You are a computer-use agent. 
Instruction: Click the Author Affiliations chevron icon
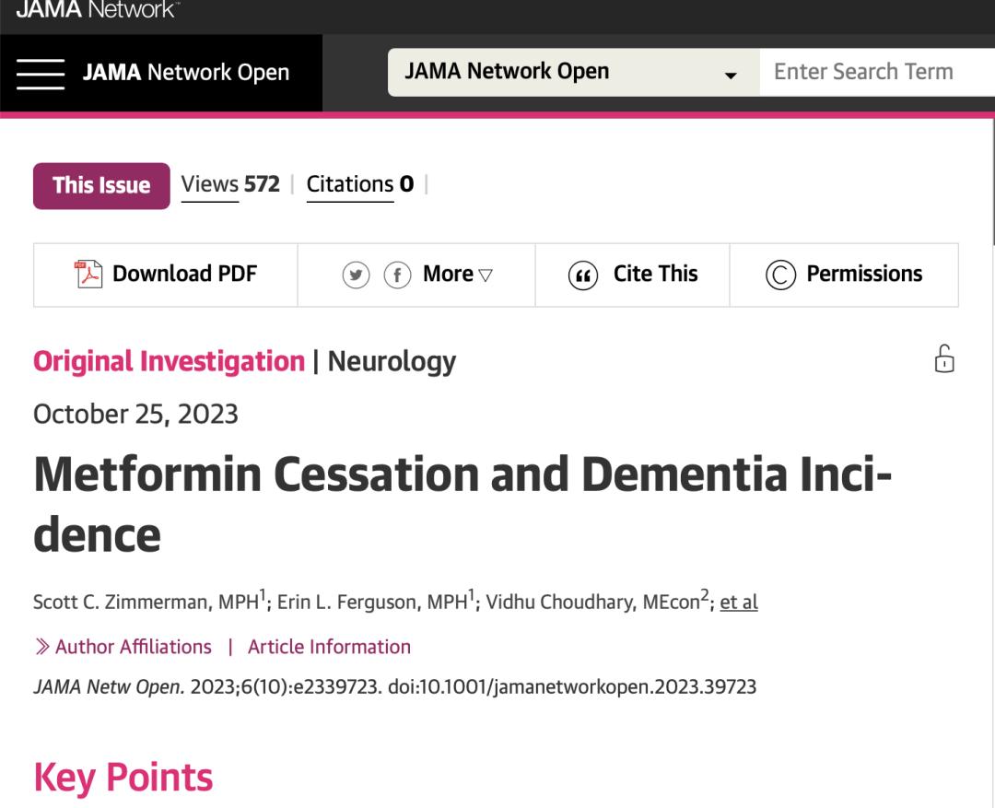click(41, 647)
